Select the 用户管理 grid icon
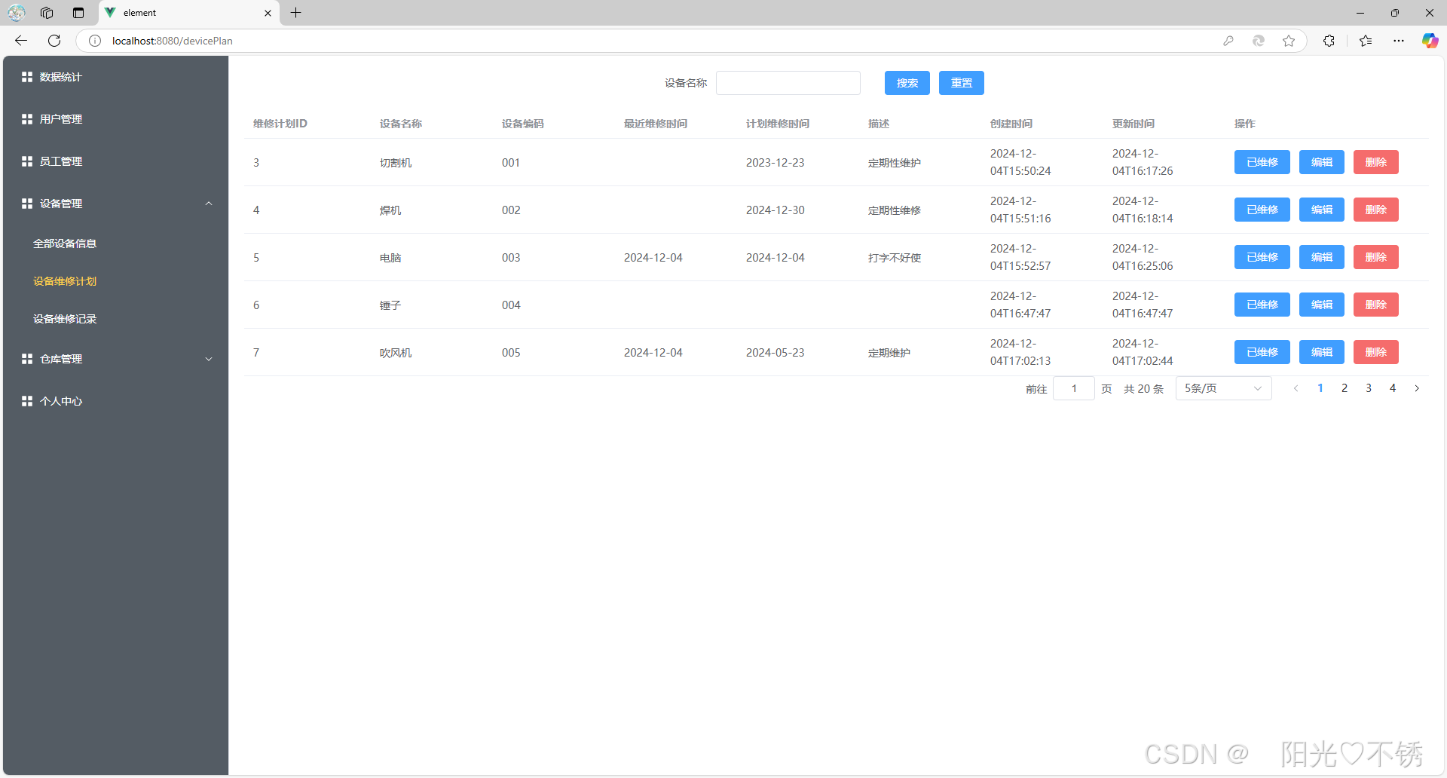 click(26, 118)
